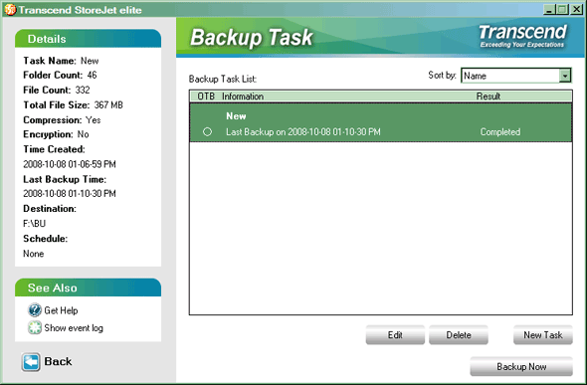Viewport: 587px width, 385px height.
Task: Click the Transcend logo banner
Action: coord(522,36)
